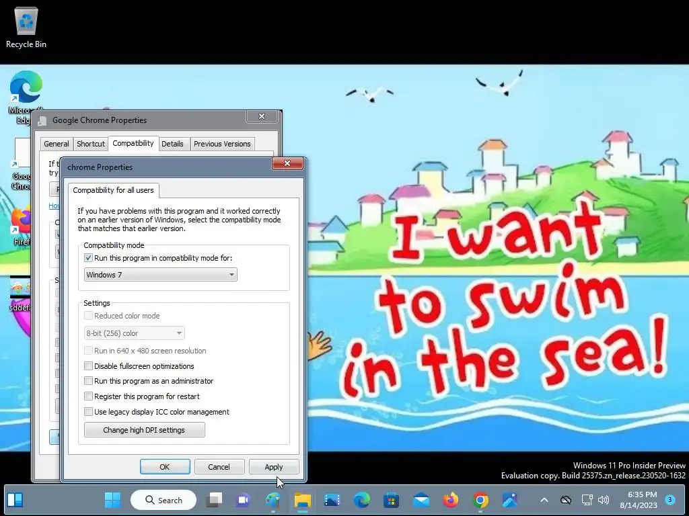Open the clock and date panel
The width and height of the screenshot is (689, 516).
(x=639, y=500)
